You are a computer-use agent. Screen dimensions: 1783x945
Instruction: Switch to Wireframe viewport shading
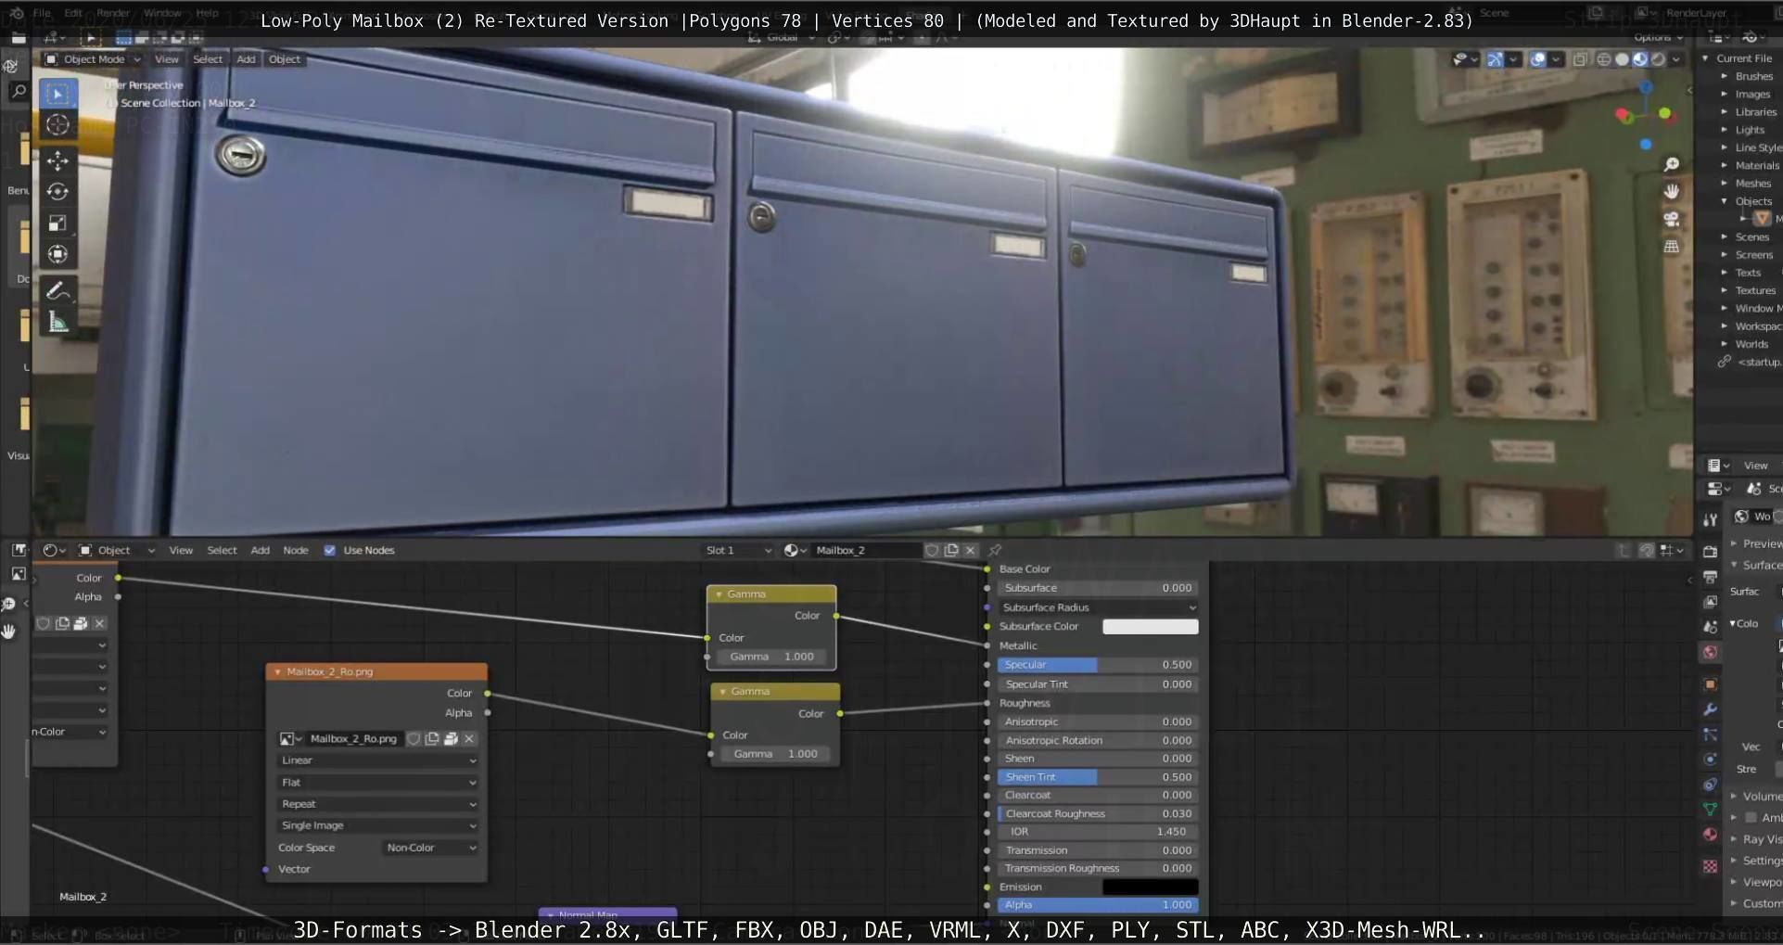pos(1603,59)
